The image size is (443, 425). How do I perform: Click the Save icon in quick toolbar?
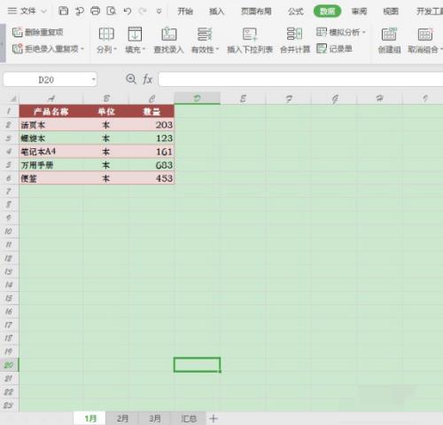63,11
